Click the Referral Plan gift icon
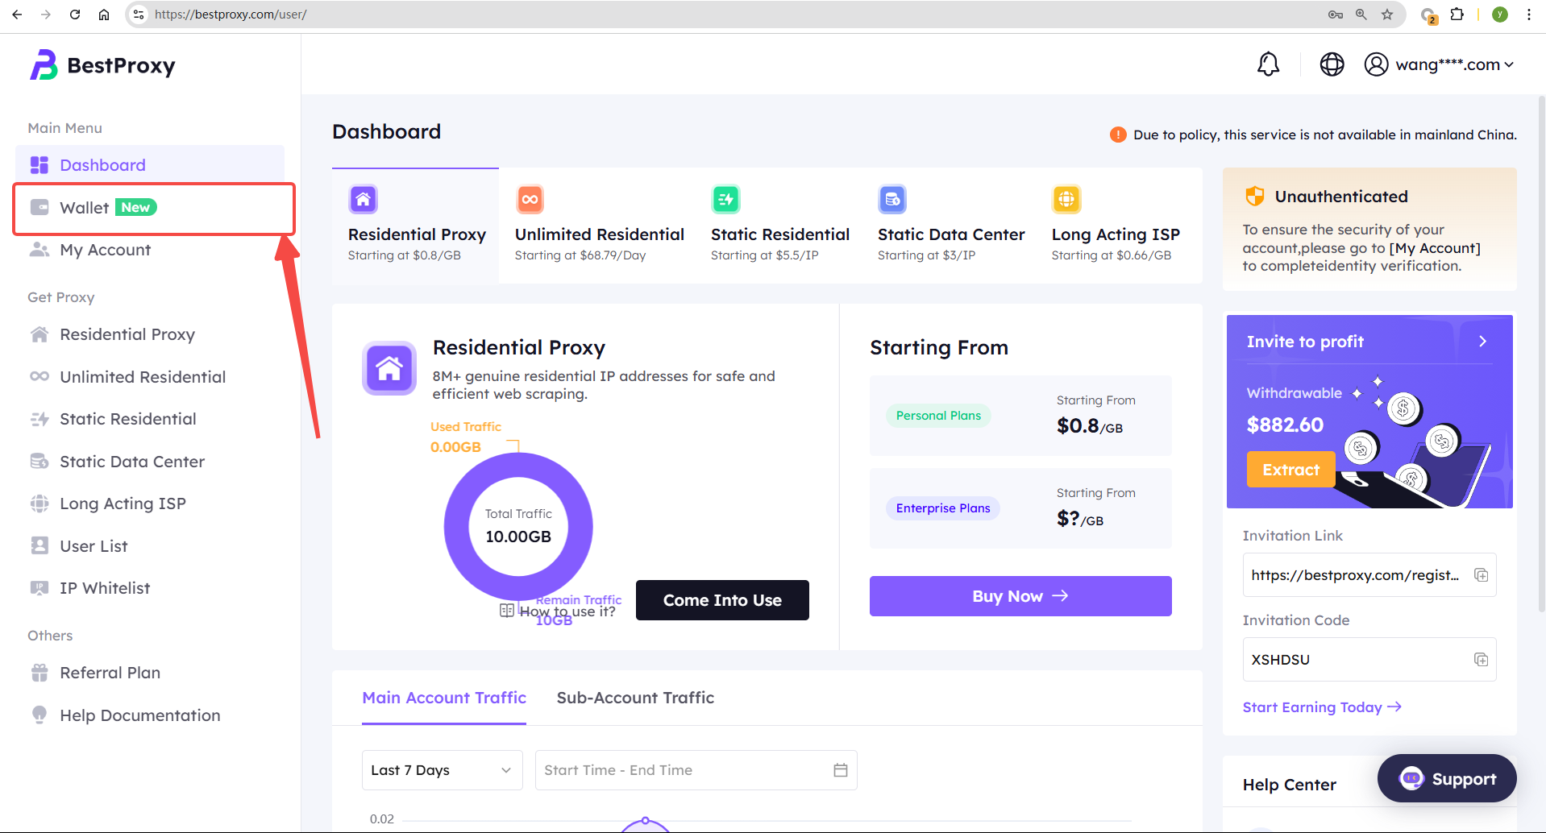This screenshot has height=833, width=1546. point(39,673)
